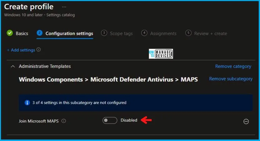This screenshot has width=260, height=141.
Task: Click the info icon beside Add settings
Action: tap(38, 49)
